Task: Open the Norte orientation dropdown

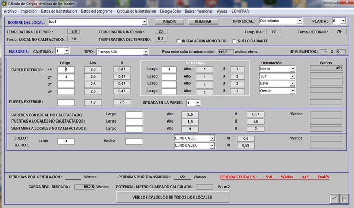Action: click(x=293, y=69)
